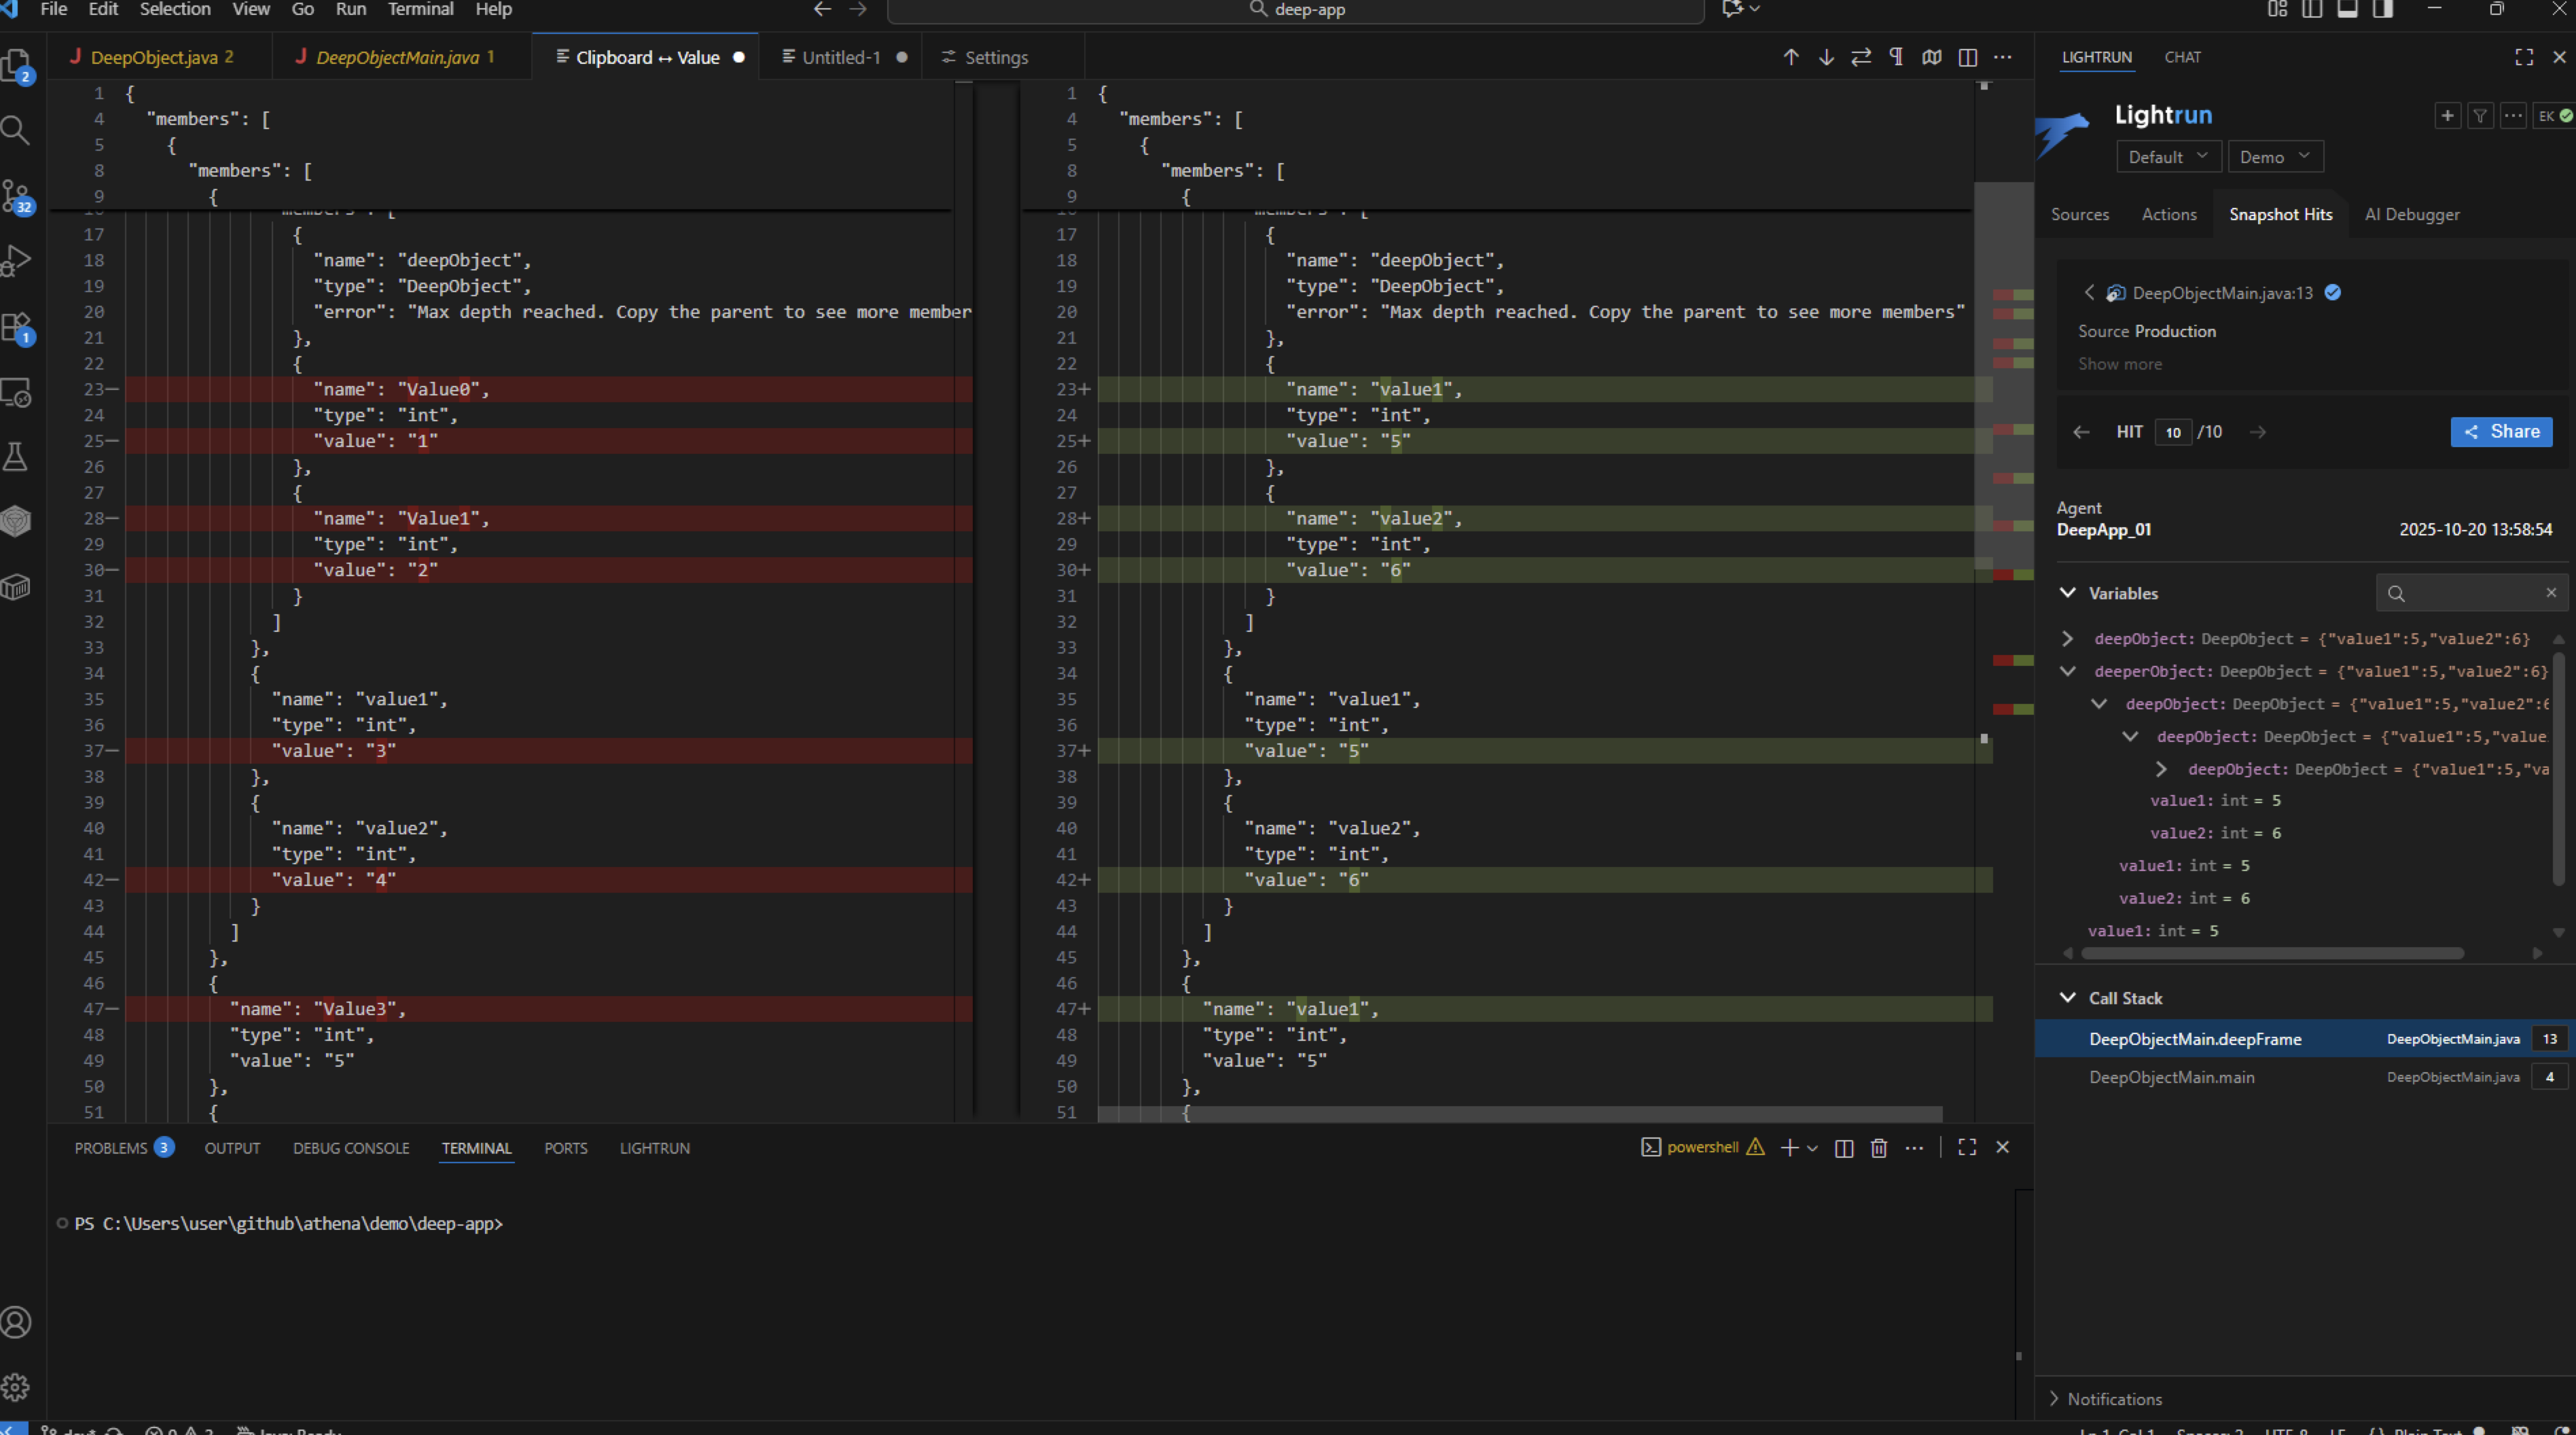
Task: Switch to AI Debugger tab
Action: click(x=2411, y=214)
